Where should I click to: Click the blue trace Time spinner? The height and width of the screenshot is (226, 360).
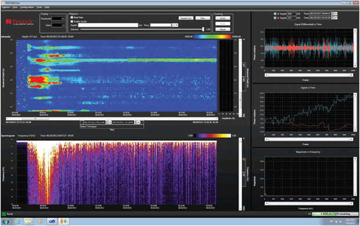coord(333,14)
